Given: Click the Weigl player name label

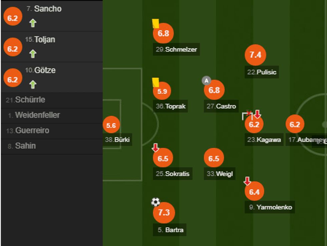Looking at the screenshot, I should [219, 174].
